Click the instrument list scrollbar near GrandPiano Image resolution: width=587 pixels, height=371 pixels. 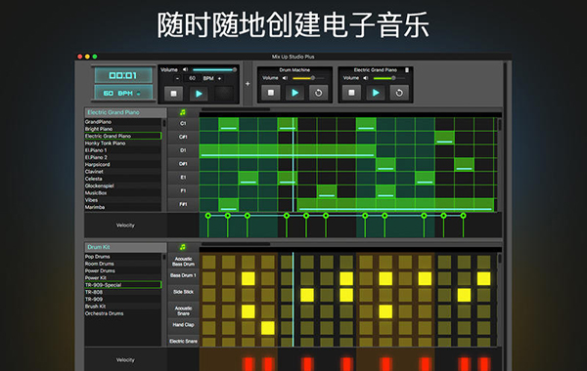pyautogui.click(x=163, y=123)
